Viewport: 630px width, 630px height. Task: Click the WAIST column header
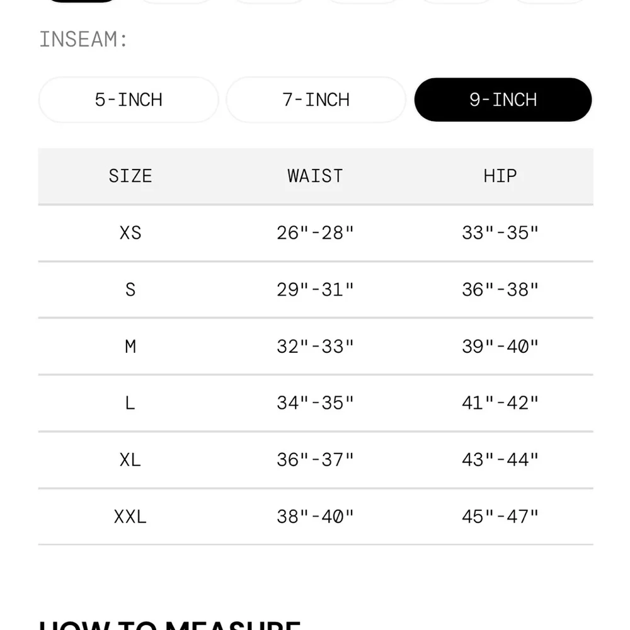(316, 176)
